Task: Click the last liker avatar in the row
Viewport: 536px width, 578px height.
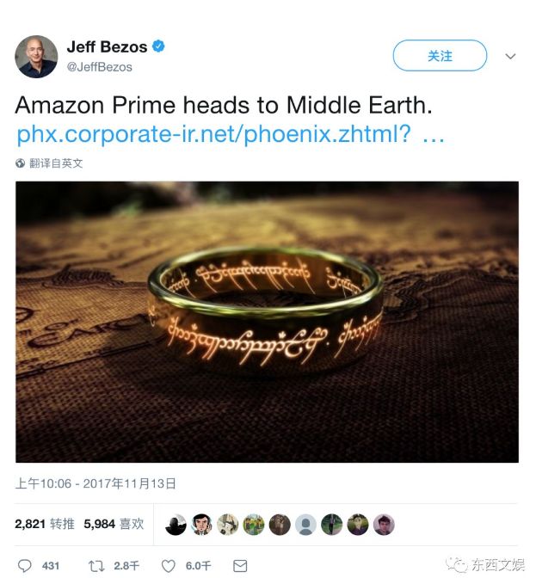Action: (384, 524)
